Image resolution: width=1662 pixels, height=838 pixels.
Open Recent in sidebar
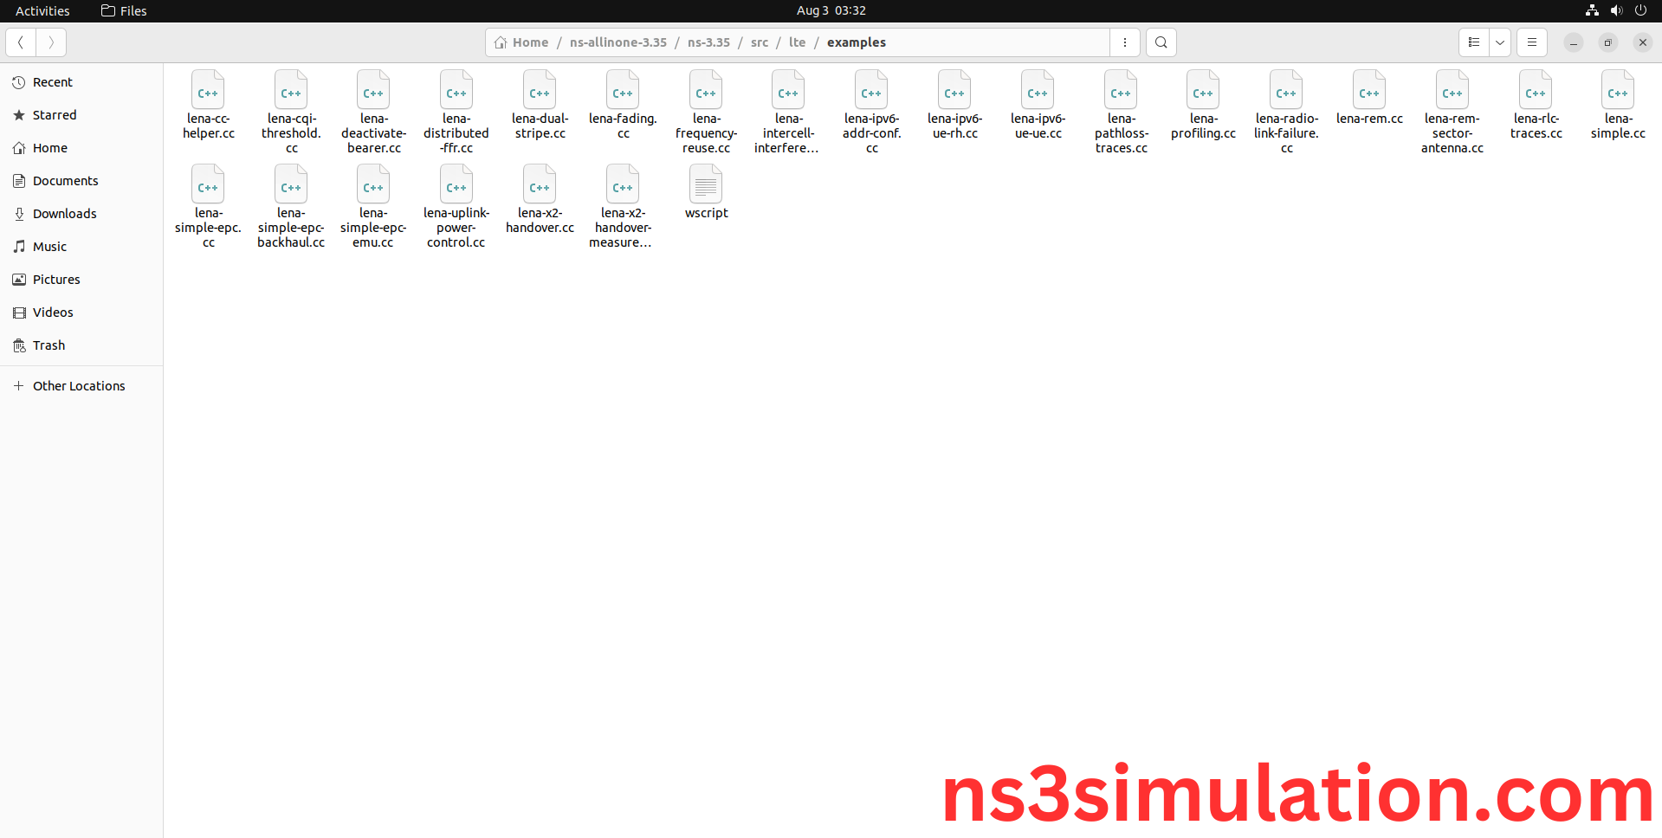(81, 82)
